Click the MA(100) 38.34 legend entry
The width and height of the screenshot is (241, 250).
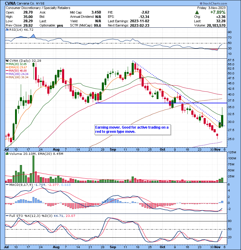pyautogui.click(x=17, y=77)
